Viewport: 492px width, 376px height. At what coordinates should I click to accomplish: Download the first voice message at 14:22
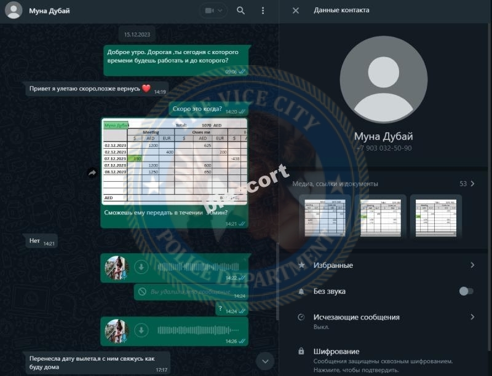pos(141,267)
